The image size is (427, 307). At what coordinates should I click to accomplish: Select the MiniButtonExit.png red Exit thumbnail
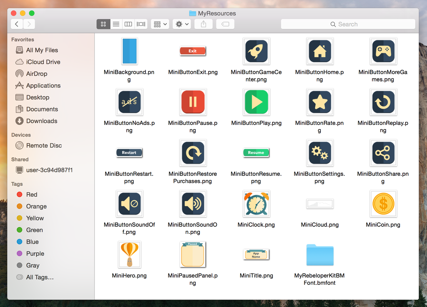click(193, 51)
